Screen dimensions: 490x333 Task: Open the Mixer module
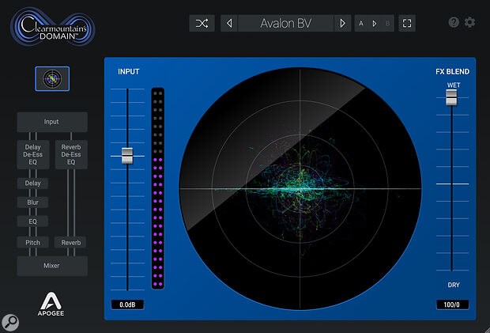point(52,266)
